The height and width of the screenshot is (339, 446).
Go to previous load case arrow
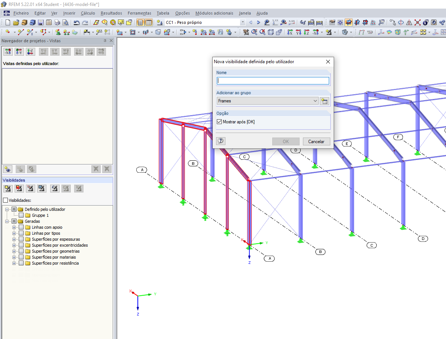coord(251,22)
